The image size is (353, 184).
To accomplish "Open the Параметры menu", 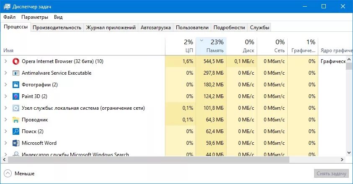I will pos(35,17).
